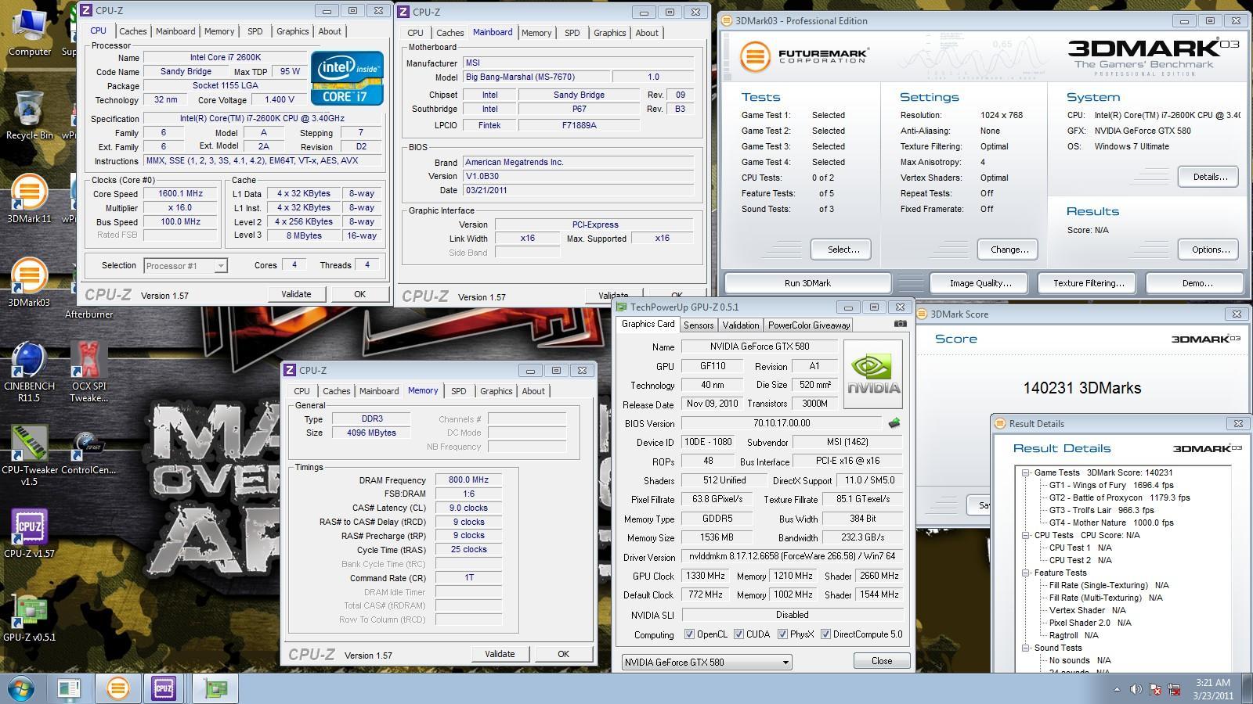Open the Sensors tab in GPU-Z
Viewport: 1253px width, 704px height.
pos(699,325)
